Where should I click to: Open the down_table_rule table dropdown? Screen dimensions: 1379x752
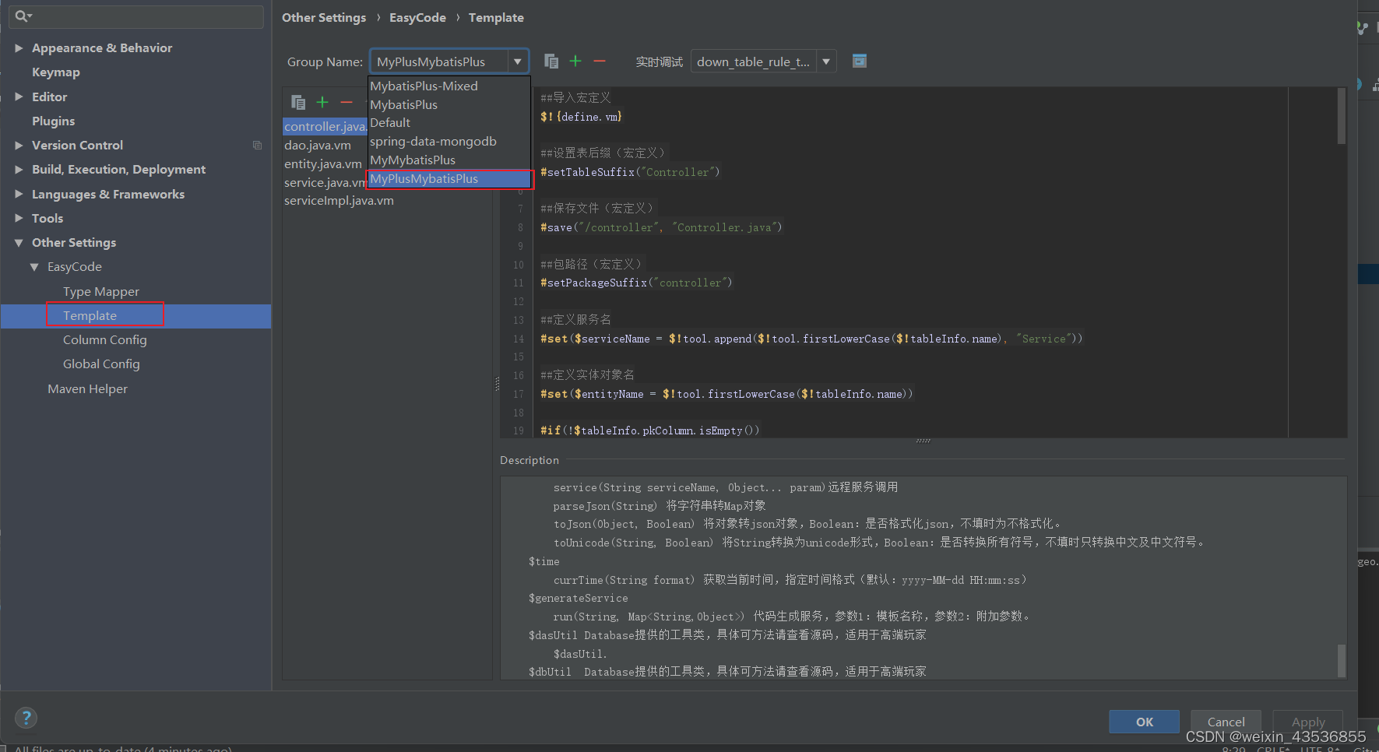tap(826, 61)
